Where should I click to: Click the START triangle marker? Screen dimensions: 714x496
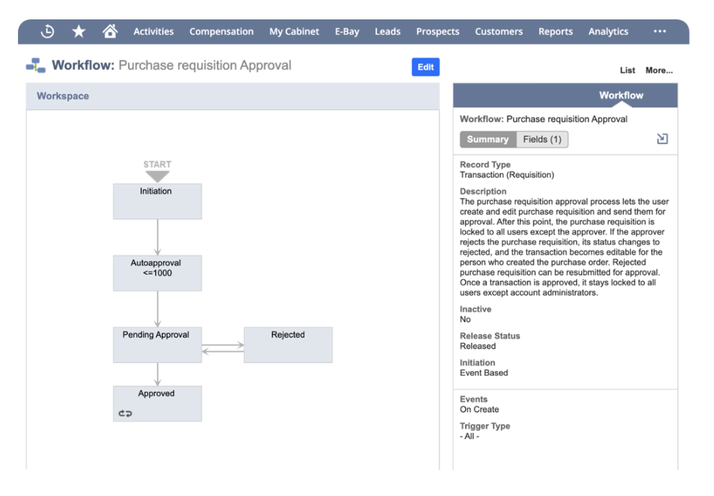pyautogui.click(x=157, y=177)
